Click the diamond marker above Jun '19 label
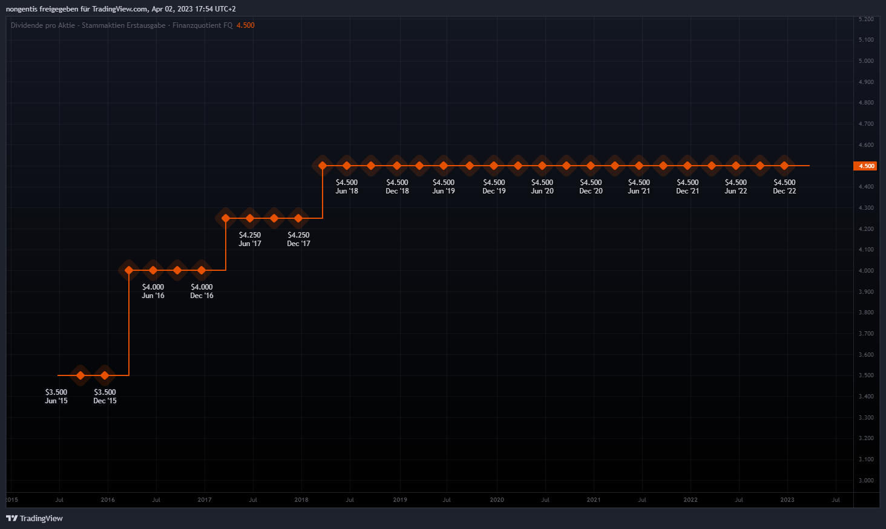The width and height of the screenshot is (886, 529). coord(444,166)
